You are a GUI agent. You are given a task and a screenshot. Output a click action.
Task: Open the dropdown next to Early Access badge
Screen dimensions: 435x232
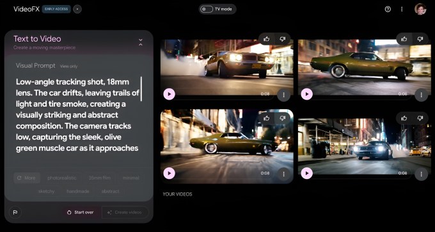click(x=77, y=9)
